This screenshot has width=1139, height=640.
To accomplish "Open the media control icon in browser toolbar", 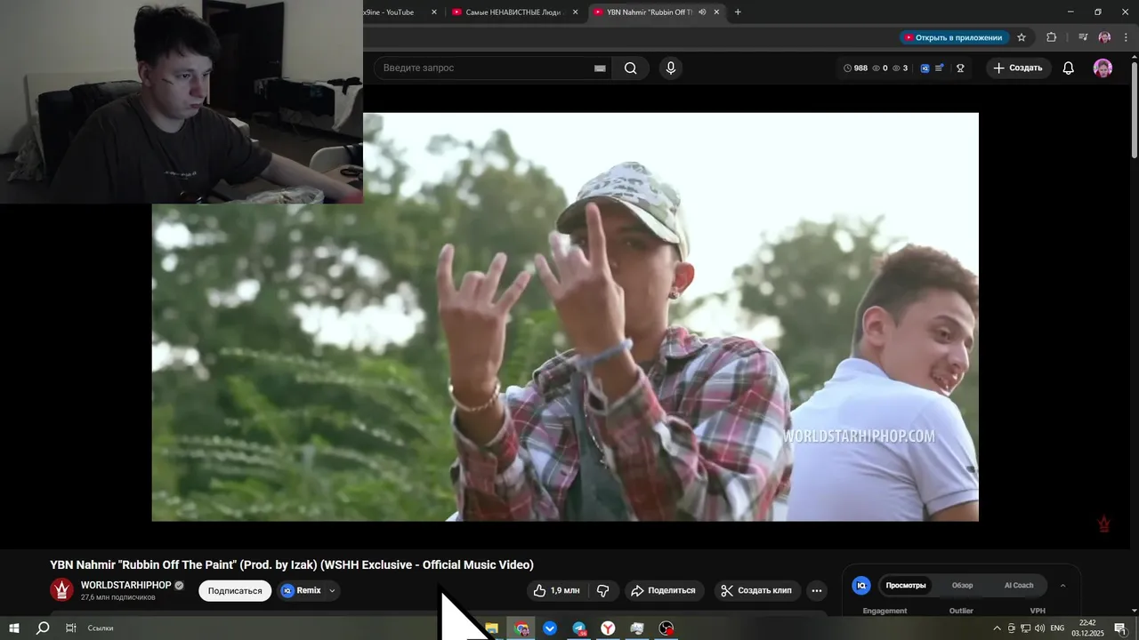I will [x=1083, y=37].
